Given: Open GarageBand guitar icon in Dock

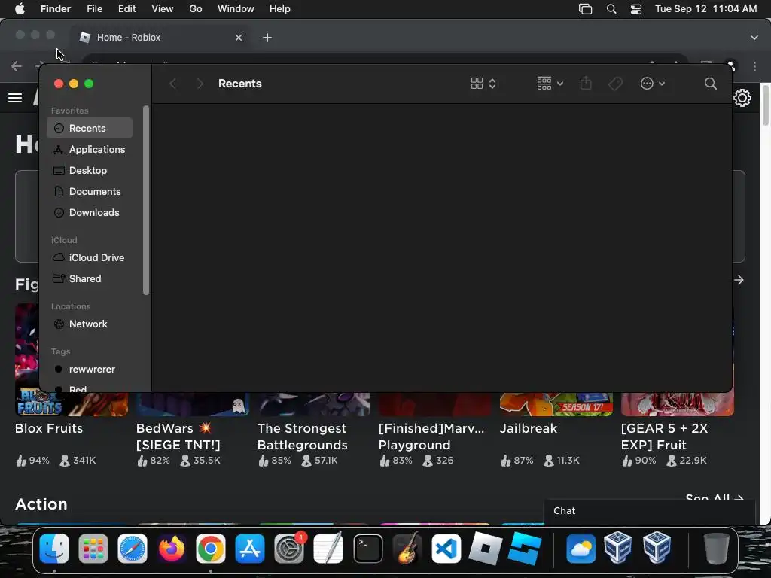Looking at the screenshot, I should 407,549.
